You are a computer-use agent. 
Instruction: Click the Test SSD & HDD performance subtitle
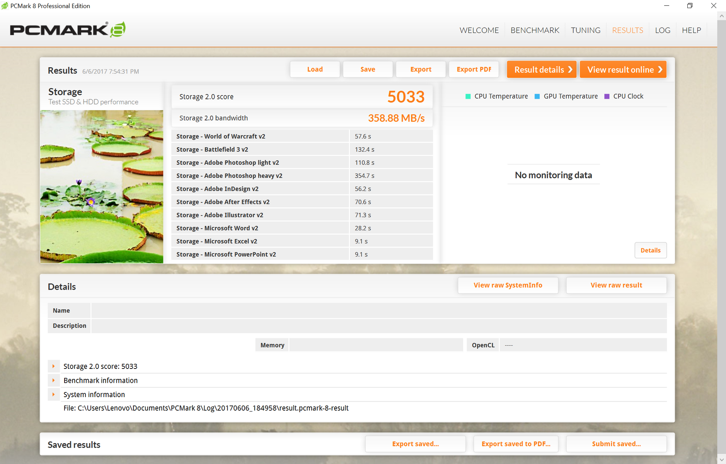pos(93,102)
